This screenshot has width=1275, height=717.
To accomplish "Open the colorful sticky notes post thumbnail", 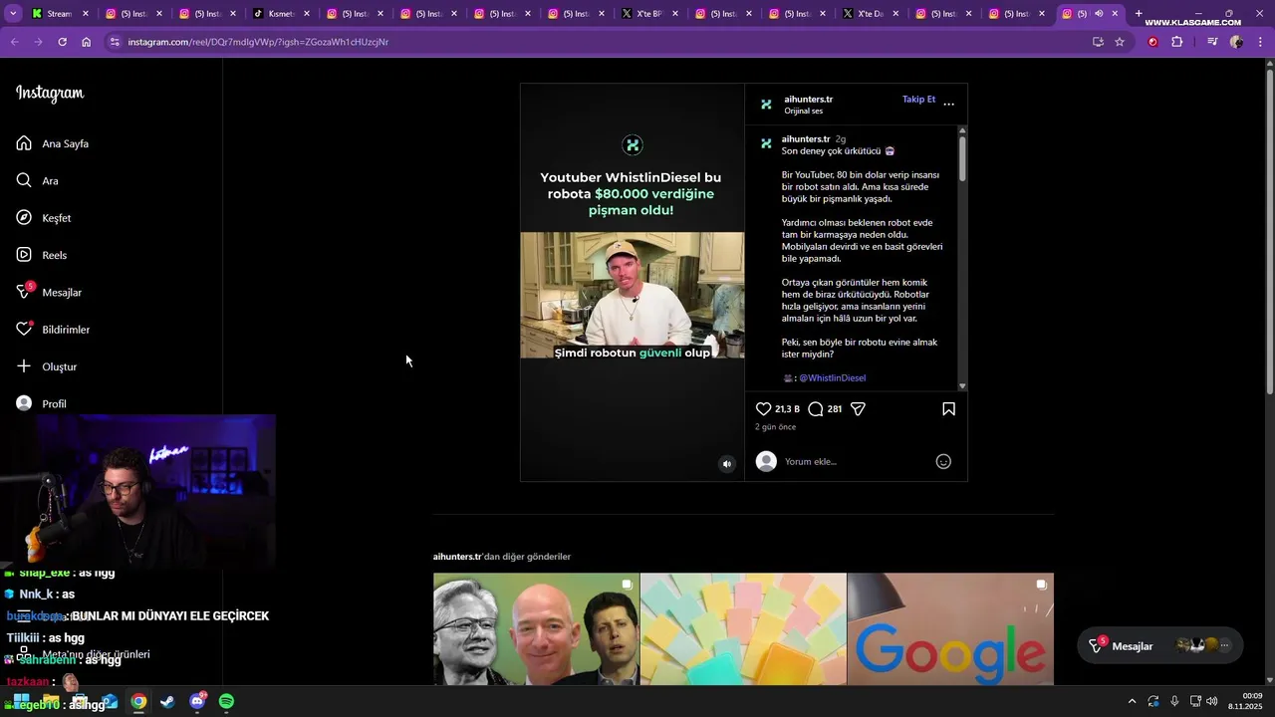I will coord(743,628).
